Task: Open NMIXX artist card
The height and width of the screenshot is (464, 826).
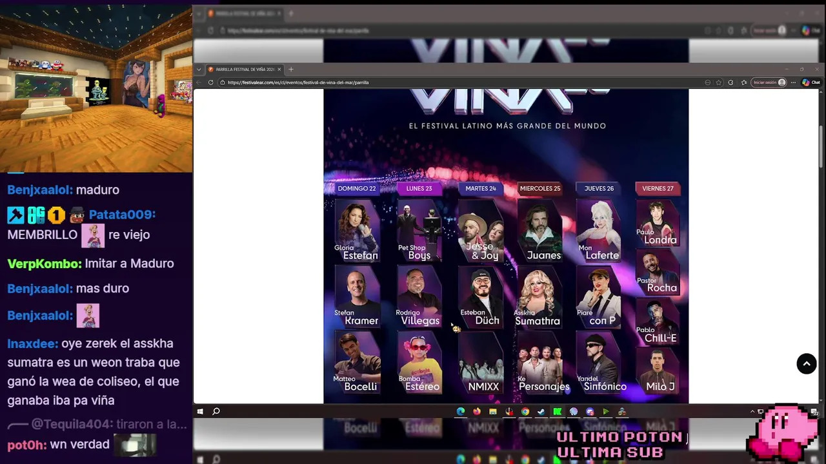Action: pos(481,362)
